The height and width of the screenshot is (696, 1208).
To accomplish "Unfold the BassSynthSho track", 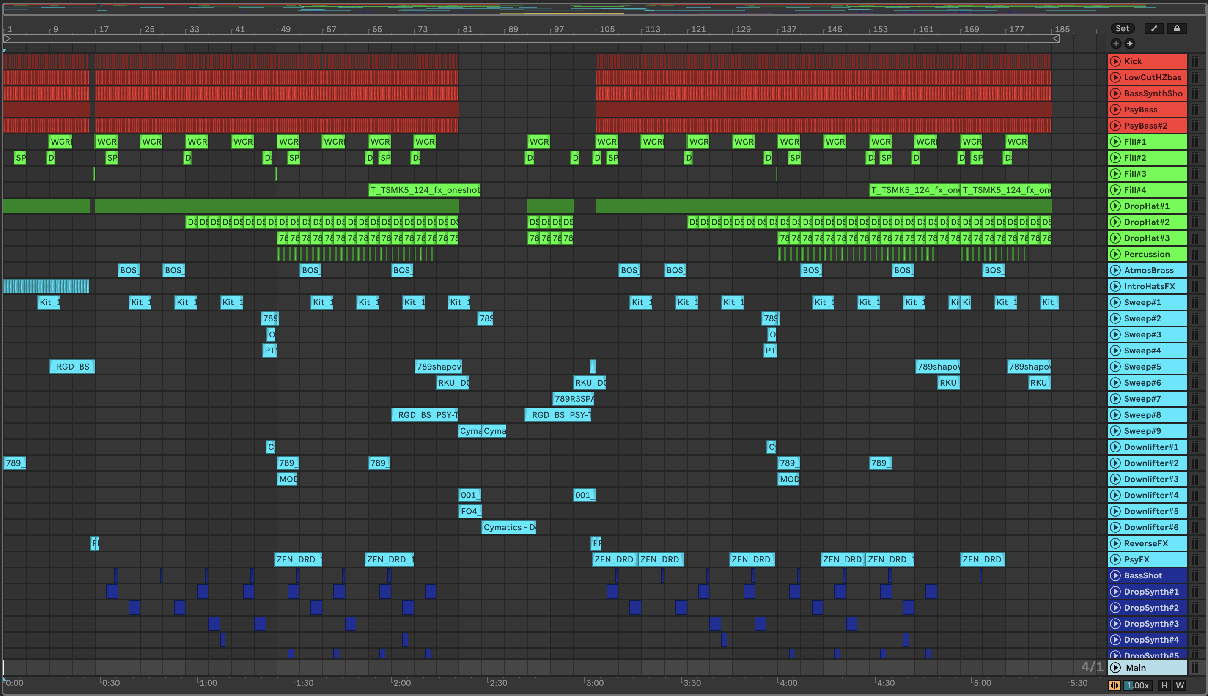I will click(x=1115, y=93).
